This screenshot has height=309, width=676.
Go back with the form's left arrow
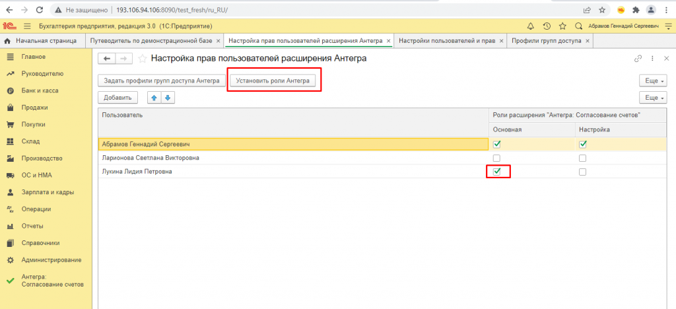[x=106, y=59]
